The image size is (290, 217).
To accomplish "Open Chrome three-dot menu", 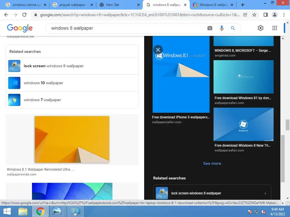I will (x=284, y=15).
